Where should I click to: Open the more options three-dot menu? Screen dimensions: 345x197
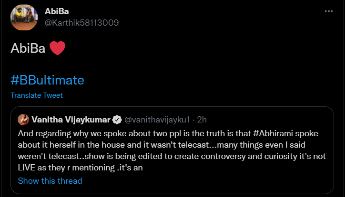point(329,11)
